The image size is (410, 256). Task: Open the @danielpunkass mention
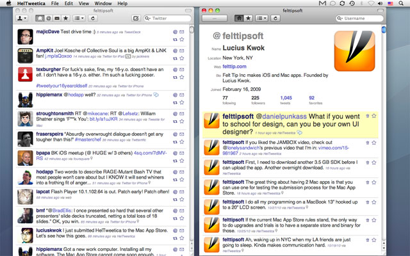point(281,116)
